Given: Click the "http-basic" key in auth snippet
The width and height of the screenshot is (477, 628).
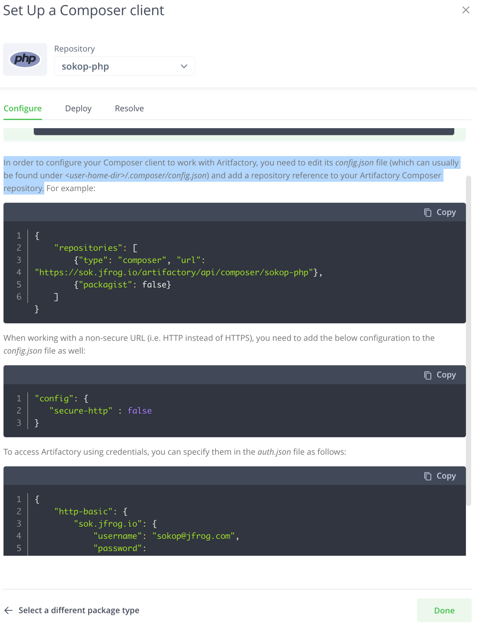Looking at the screenshot, I should click(83, 511).
